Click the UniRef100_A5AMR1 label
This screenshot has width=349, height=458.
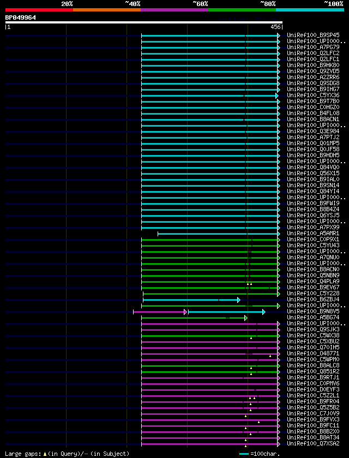click(x=313, y=234)
